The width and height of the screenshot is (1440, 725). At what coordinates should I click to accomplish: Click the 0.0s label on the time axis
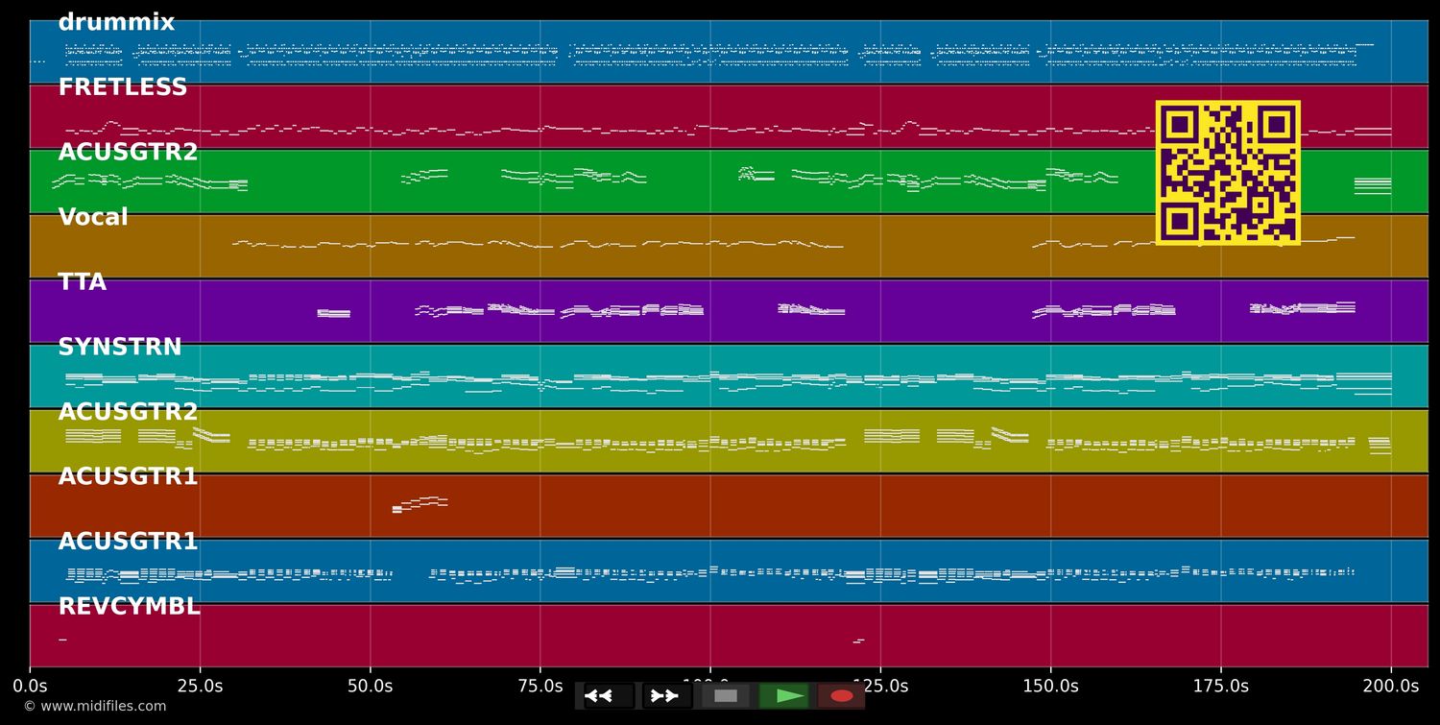[x=30, y=686]
